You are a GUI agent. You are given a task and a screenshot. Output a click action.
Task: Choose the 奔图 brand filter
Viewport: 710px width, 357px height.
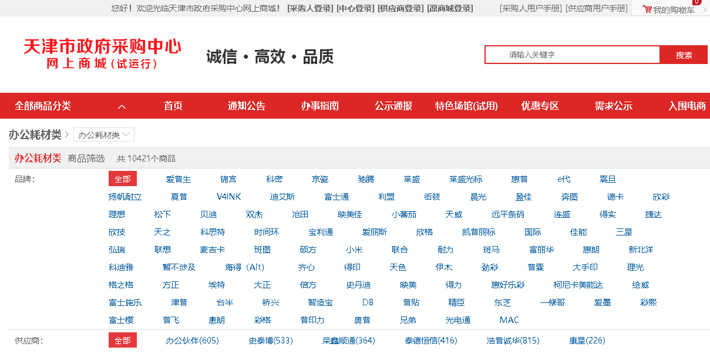tap(570, 197)
